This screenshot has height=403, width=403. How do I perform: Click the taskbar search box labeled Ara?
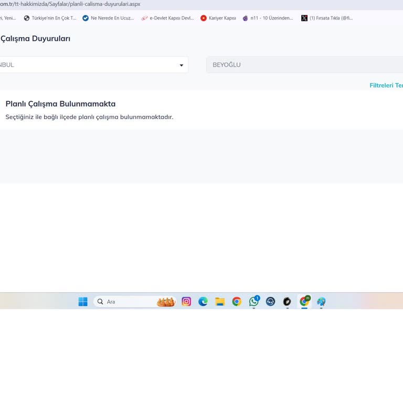135,302
